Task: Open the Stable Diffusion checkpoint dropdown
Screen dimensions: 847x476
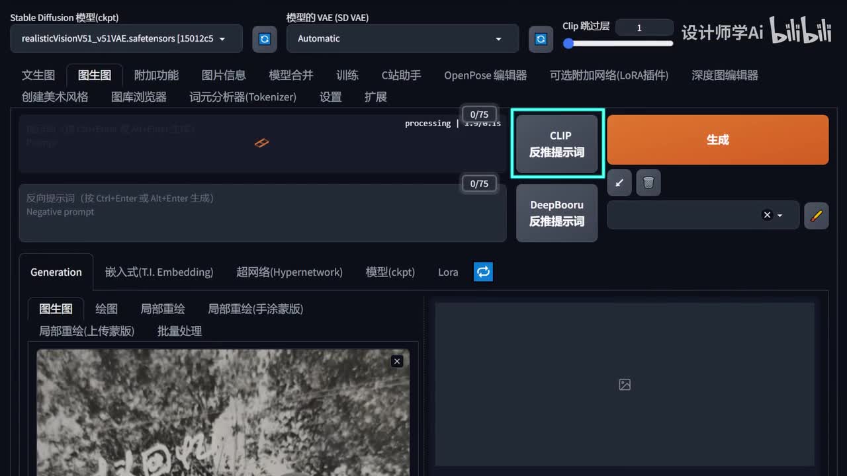Action: pos(126,39)
